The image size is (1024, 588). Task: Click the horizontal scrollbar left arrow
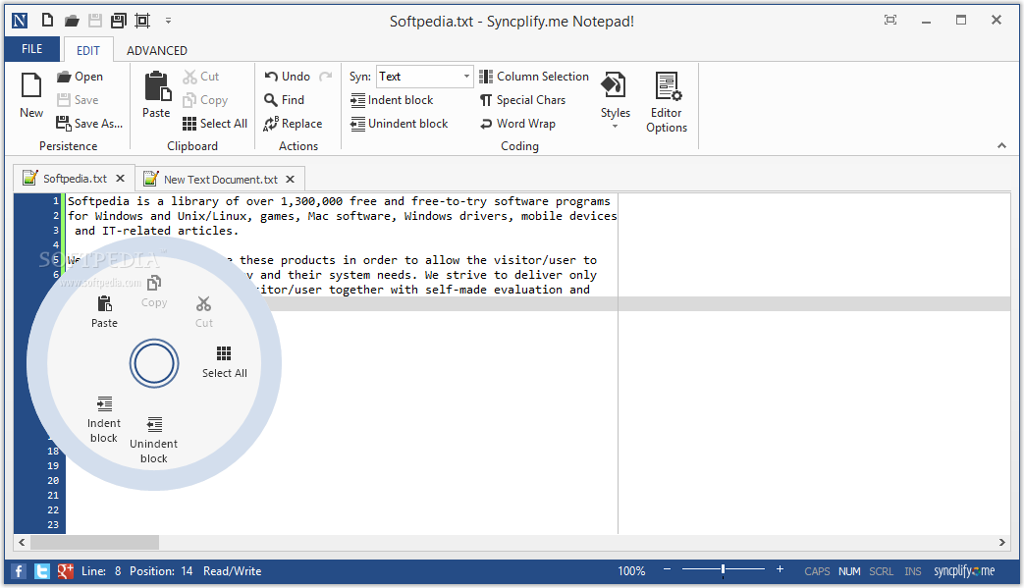[x=23, y=542]
